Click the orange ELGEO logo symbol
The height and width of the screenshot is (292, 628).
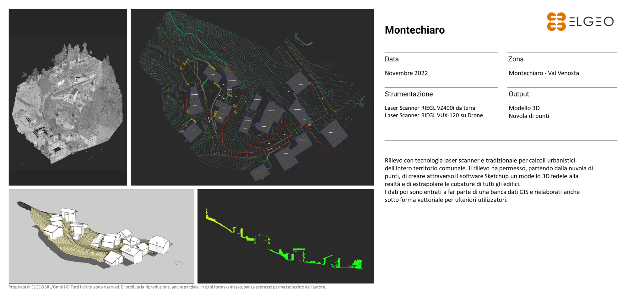click(x=556, y=22)
